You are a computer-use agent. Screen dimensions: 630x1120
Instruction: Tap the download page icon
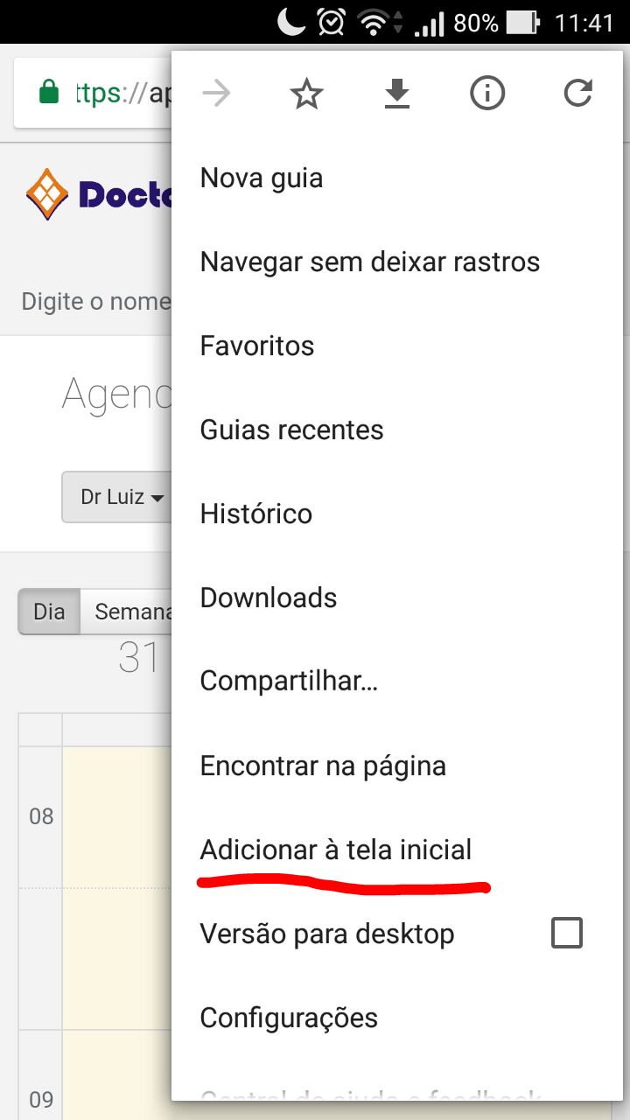[x=397, y=93]
